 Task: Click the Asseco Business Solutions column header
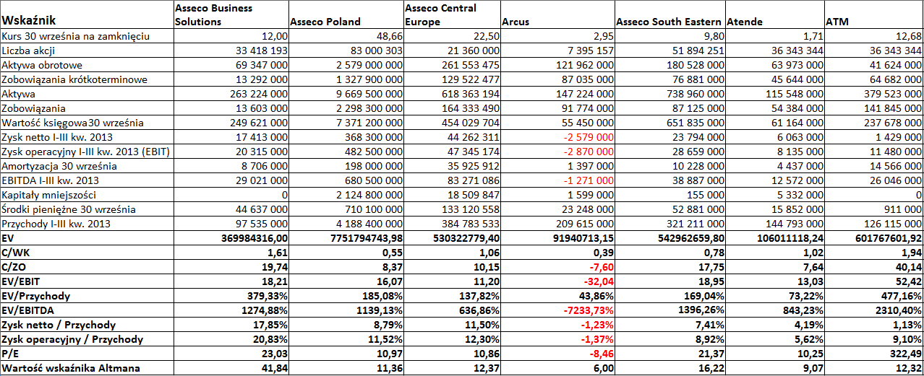231,14
